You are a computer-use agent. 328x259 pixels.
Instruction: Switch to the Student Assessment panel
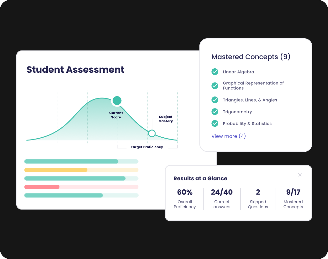point(75,69)
